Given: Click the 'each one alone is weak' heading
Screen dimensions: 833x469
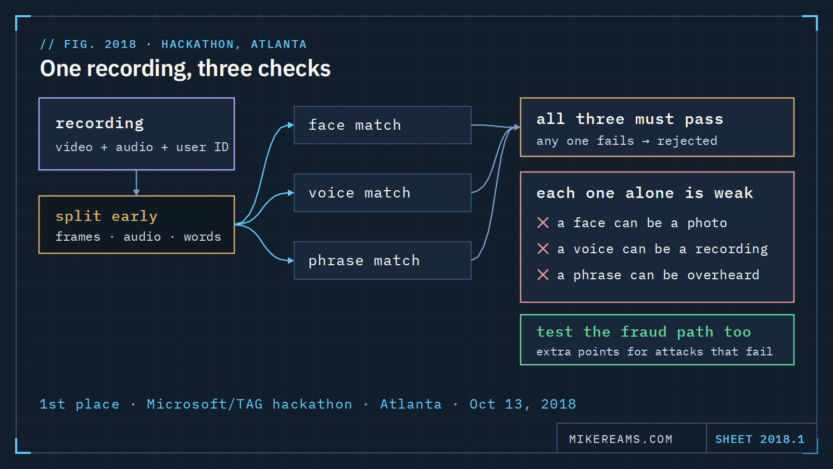Looking at the screenshot, I should point(645,193).
